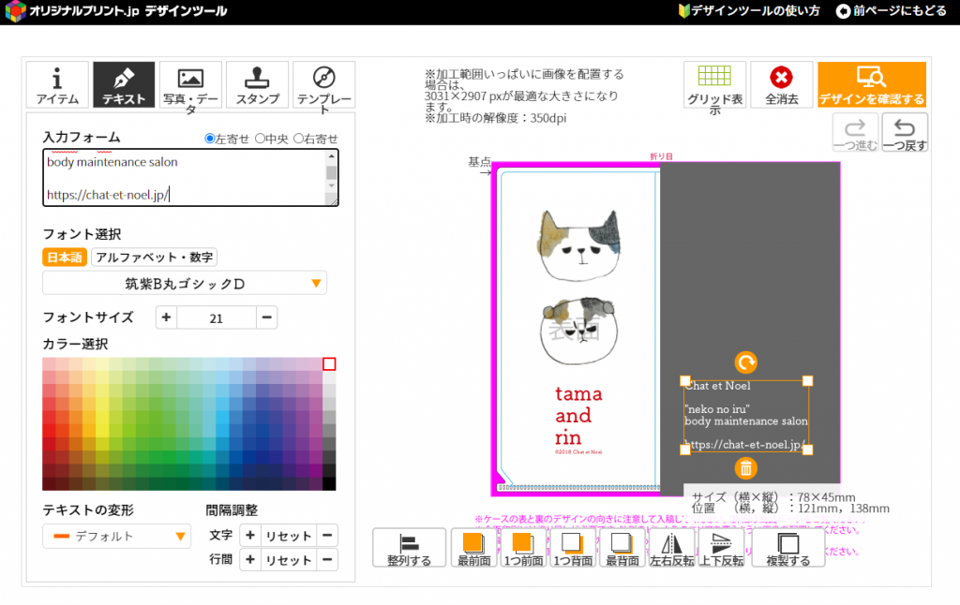
Task: Click the font size value 21
Action: point(217,318)
